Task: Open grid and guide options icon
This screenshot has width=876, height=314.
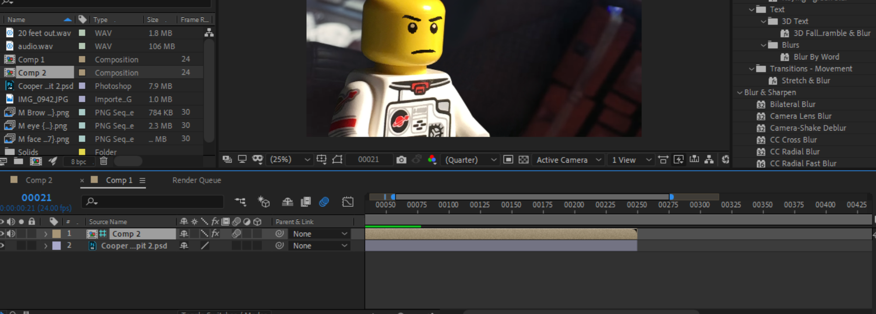Action: coord(322,159)
